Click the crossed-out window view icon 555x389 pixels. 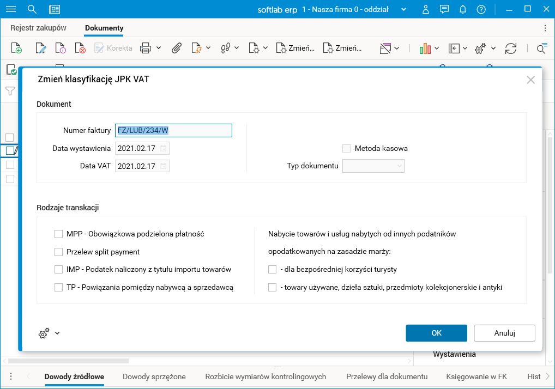385,48
